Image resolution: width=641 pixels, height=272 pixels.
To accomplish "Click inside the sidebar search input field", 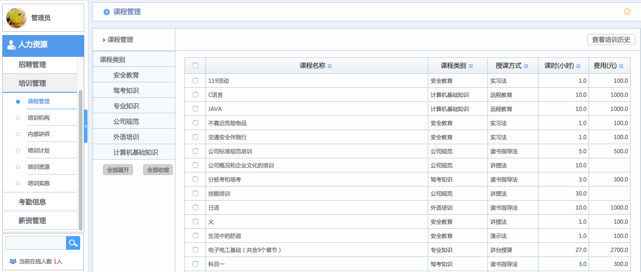I will click(x=35, y=243).
